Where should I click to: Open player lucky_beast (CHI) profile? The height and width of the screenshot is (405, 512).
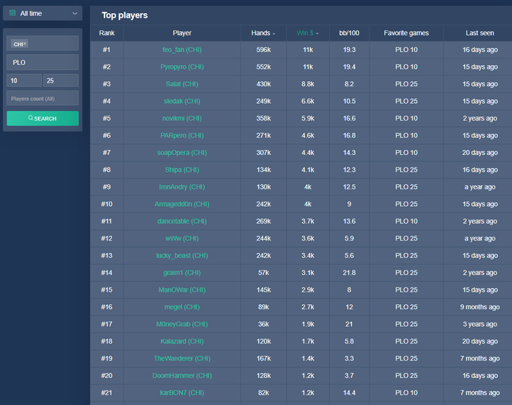click(182, 255)
